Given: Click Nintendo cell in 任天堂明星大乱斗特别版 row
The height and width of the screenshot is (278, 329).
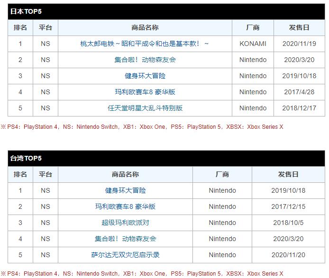Looking at the screenshot, I should (x=253, y=108).
